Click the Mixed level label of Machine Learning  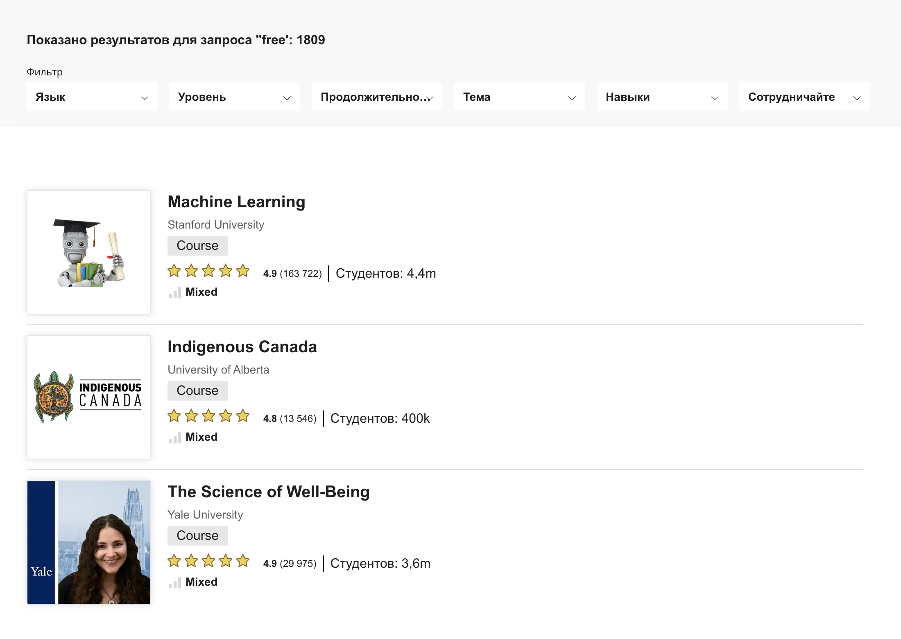201,292
